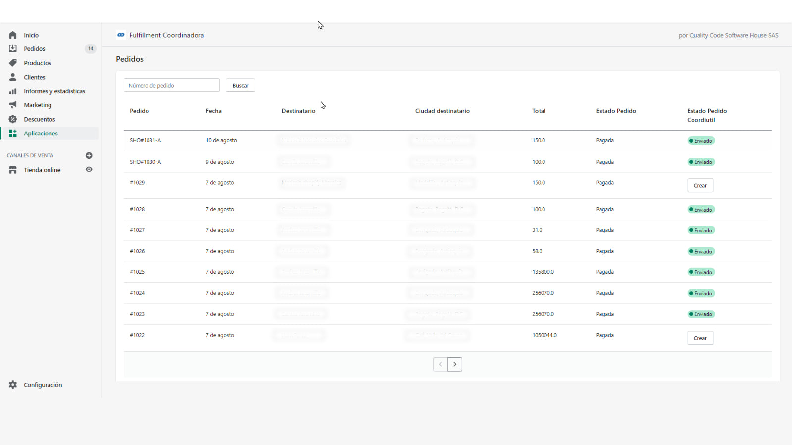The height and width of the screenshot is (445, 792).
Task: Open Tienda online sales channel
Action: point(42,170)
